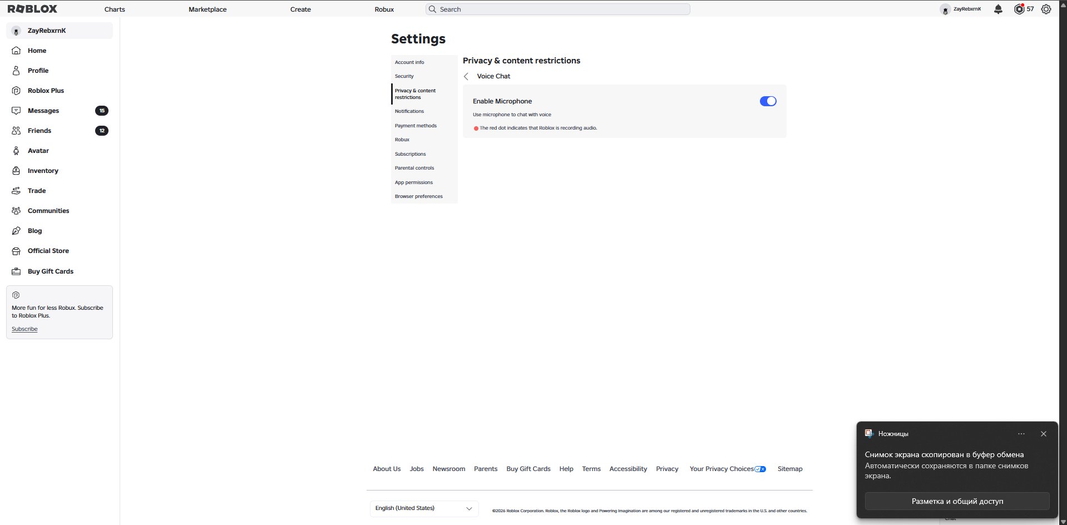The height and width of the screenshot is (525, 1067).
Task: Click the Friends icon in sidebar
Action: pyautogui.click(x=16, y=131)
